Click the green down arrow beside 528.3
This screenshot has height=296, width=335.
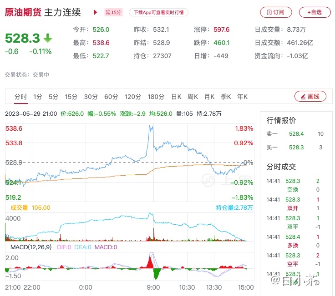(x=48, y=38)
